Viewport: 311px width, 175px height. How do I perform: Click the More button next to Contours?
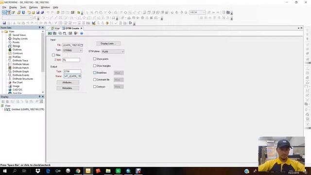tap(119, 87)
